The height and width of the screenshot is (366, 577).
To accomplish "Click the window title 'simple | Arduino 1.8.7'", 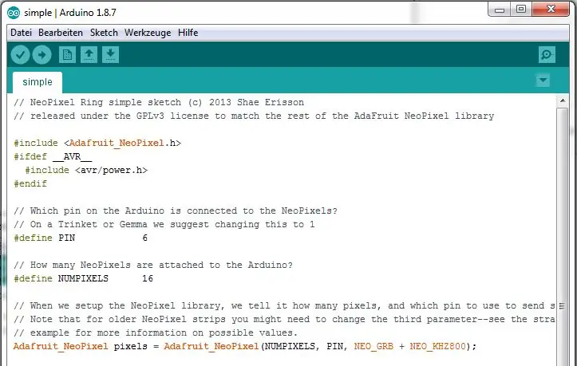I will [x=70, y=13].
